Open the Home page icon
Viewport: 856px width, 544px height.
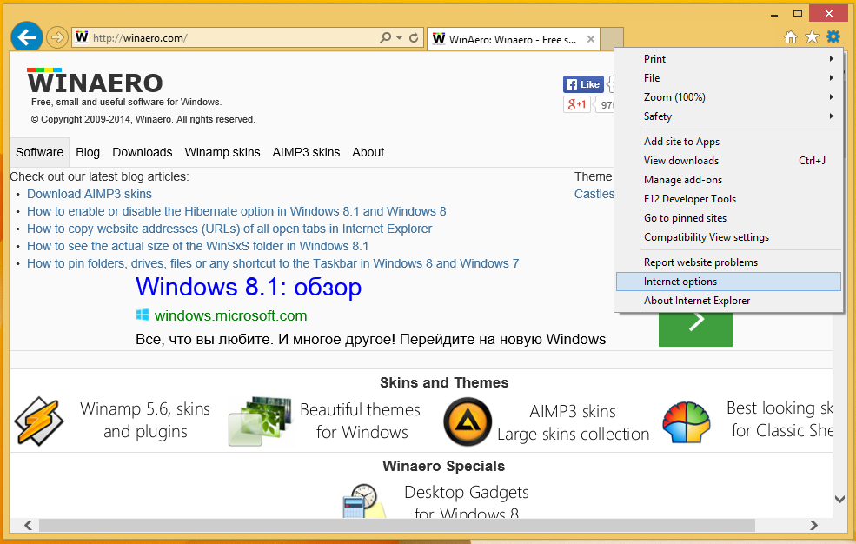[x=791, y=37]
